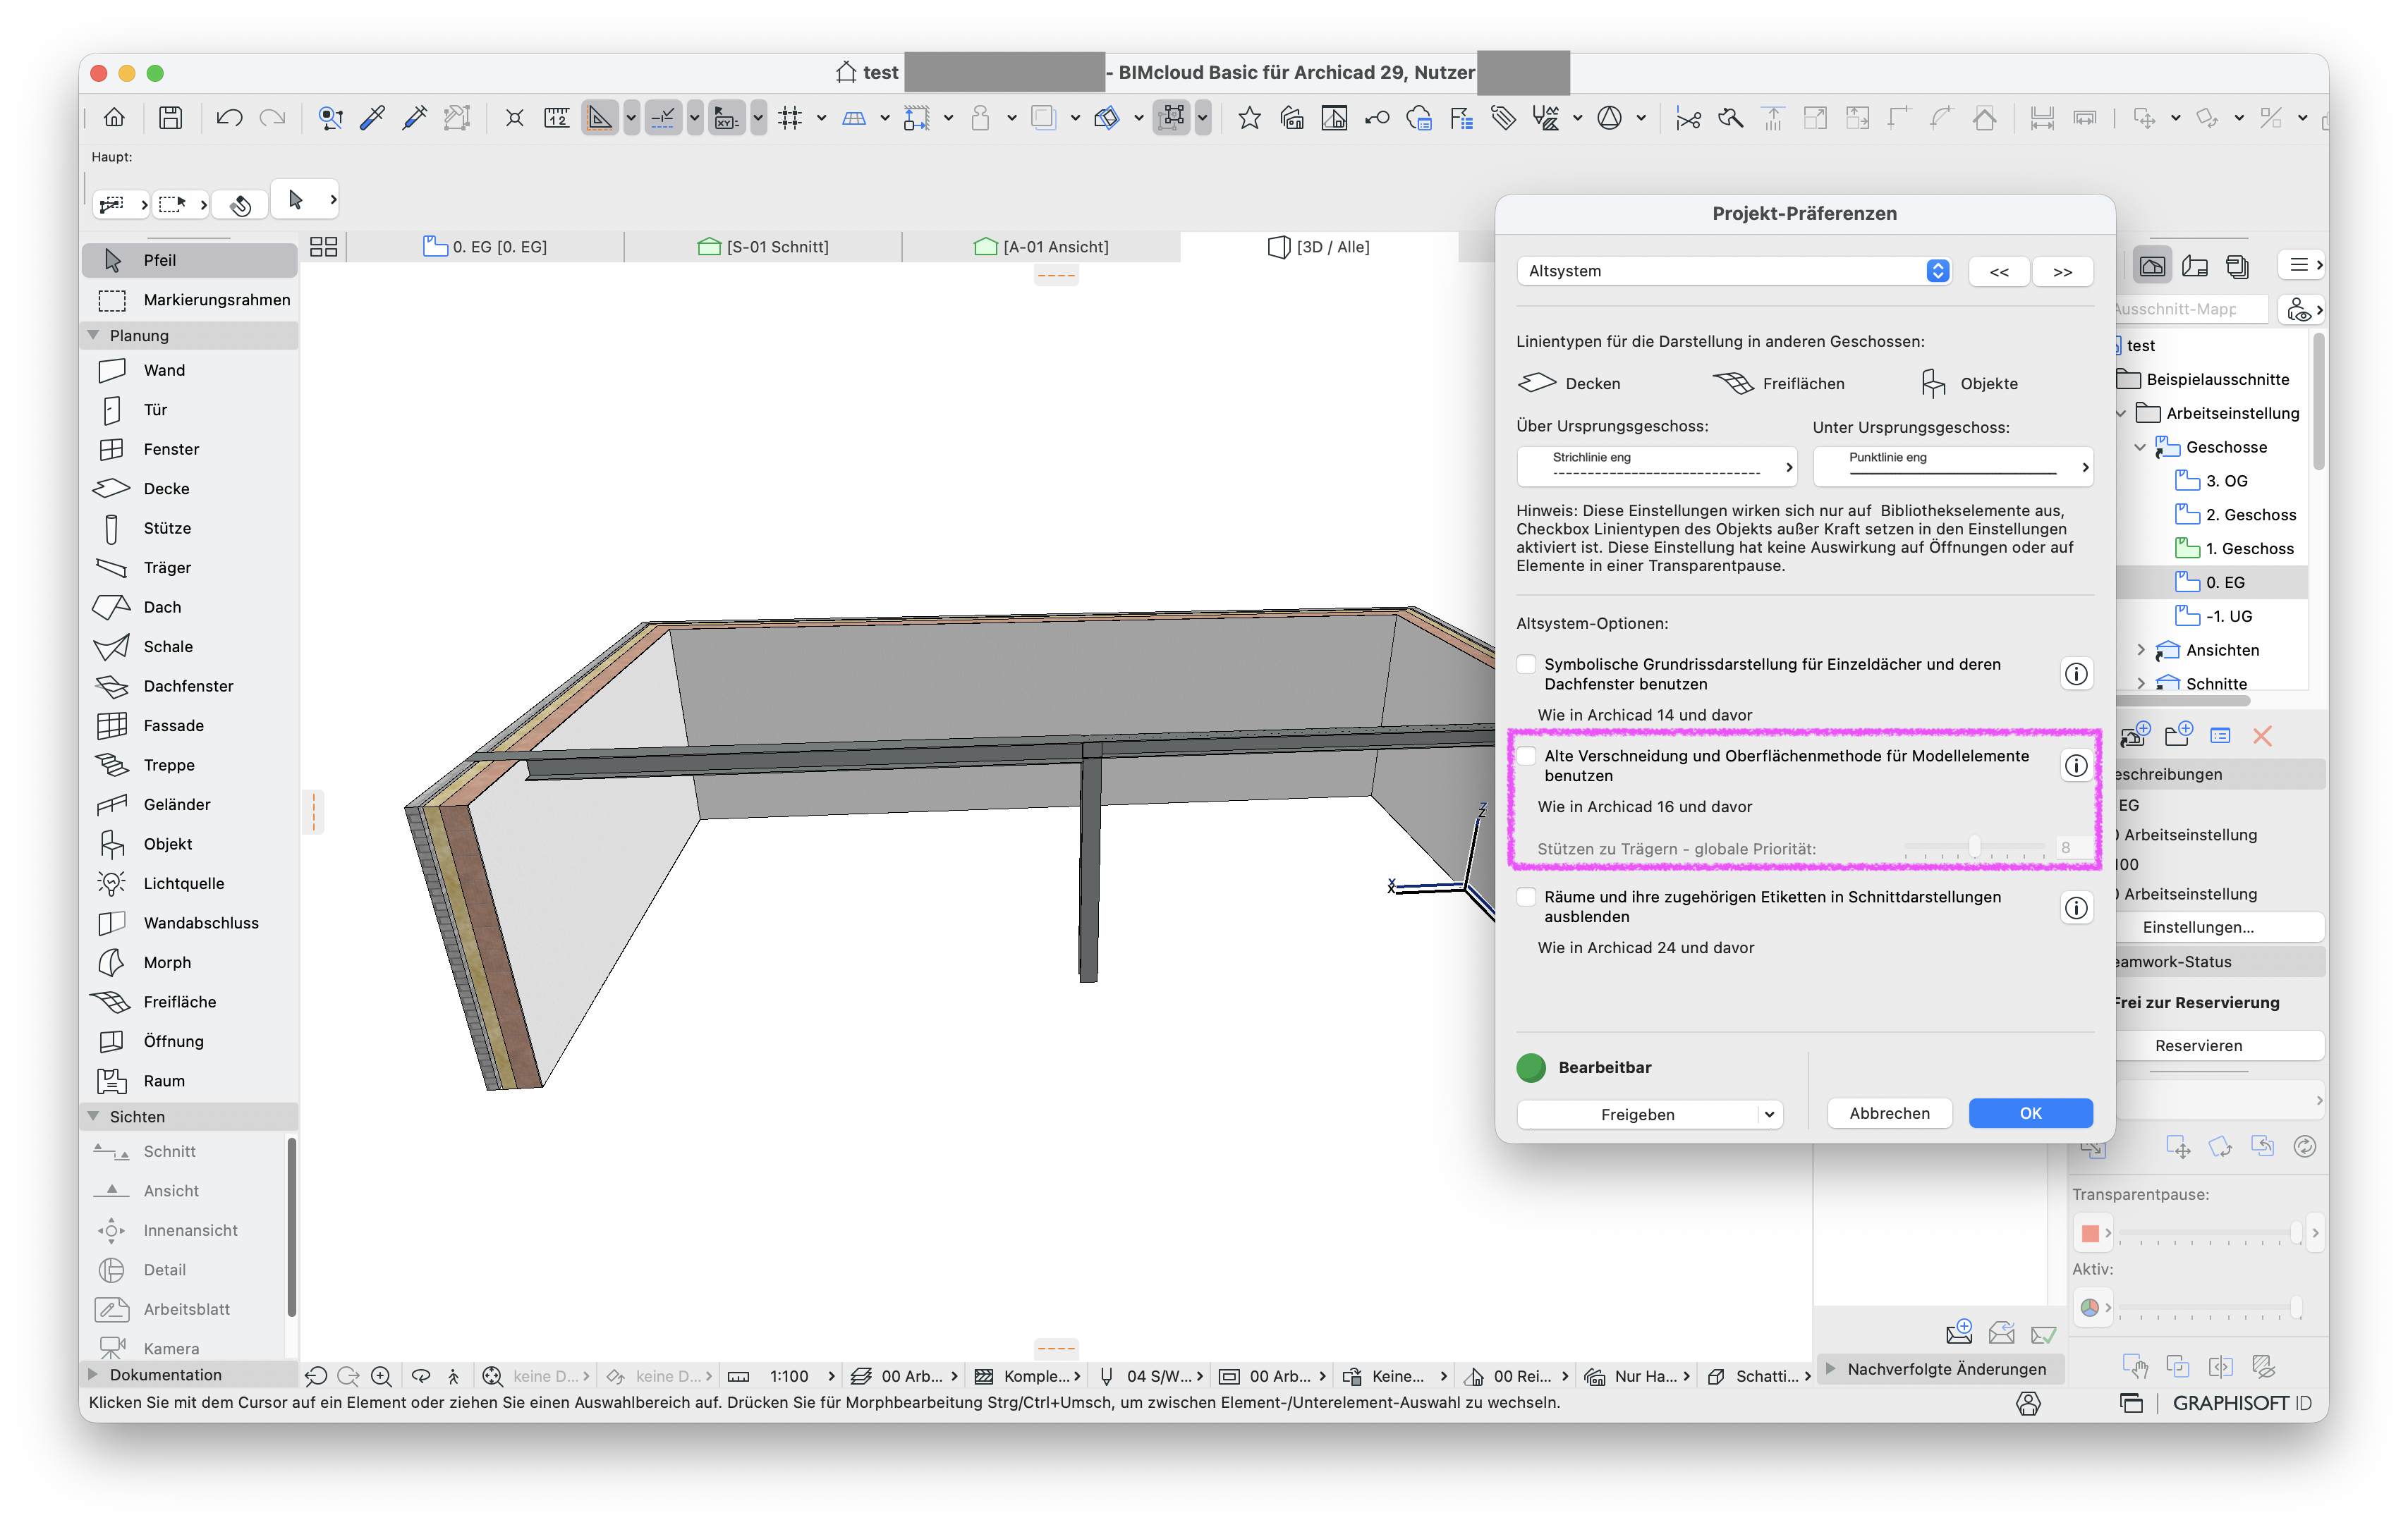Viewport: 2408px width, 1527px height.
Task: Select the Freifläche tool
Action: pyautogui.click(x=189, y=1001)
